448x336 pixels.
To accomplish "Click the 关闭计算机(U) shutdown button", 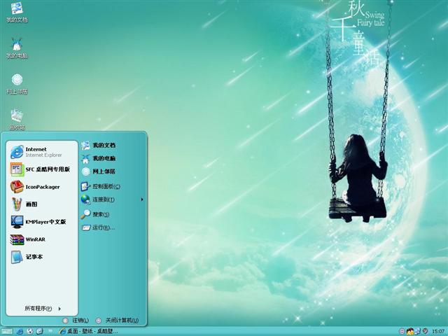I will click(x=117, y=321).
